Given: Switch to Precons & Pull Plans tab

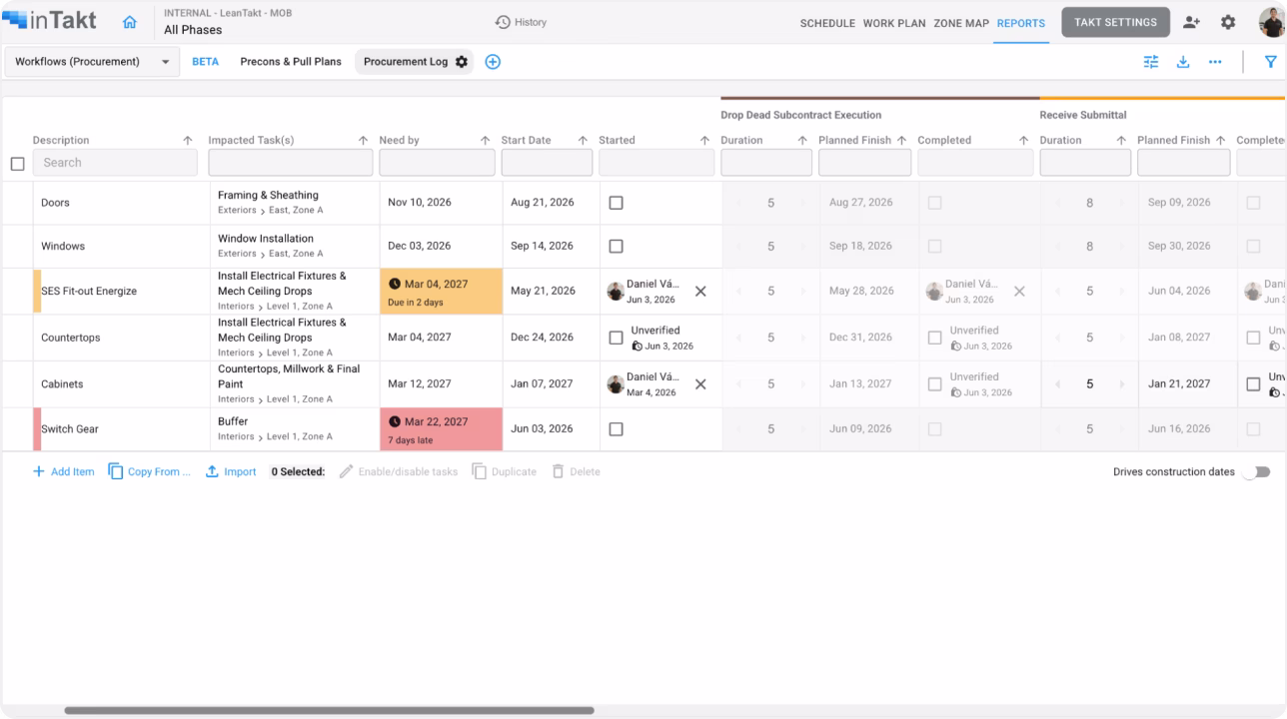Looking at the screenshot, I should (x=291, y=62).
